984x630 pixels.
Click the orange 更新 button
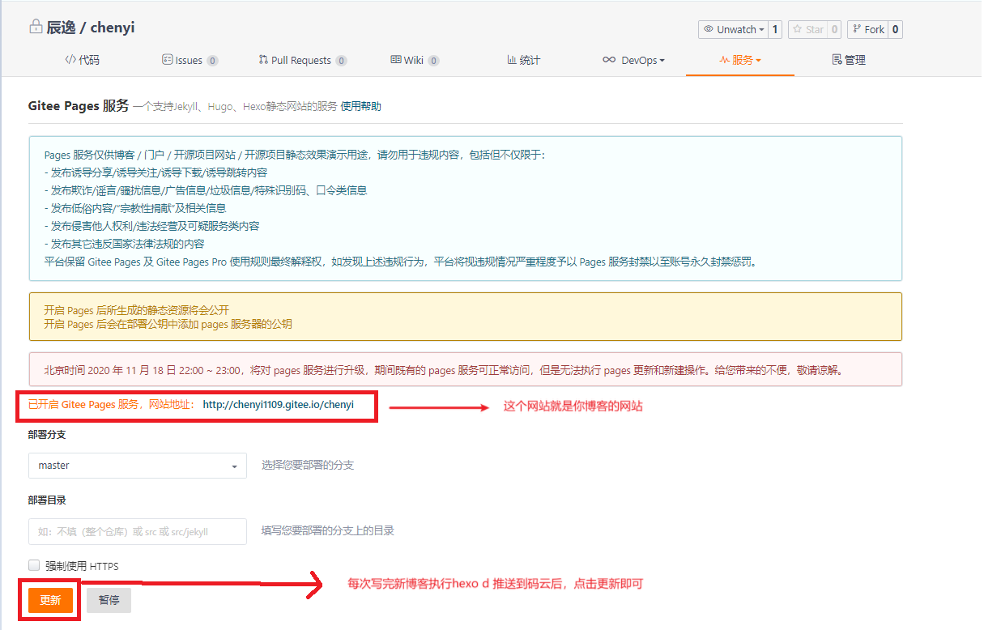[50, 600]
